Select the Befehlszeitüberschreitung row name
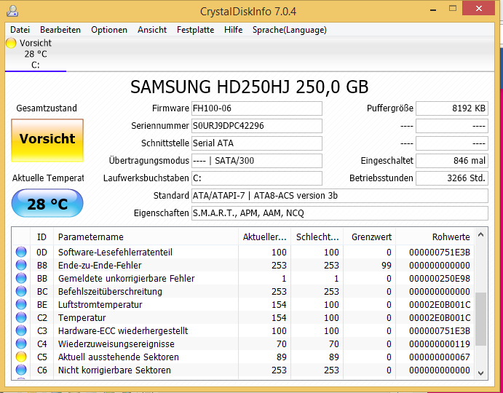This screenshot has height=393, width=503. [110, 291]
